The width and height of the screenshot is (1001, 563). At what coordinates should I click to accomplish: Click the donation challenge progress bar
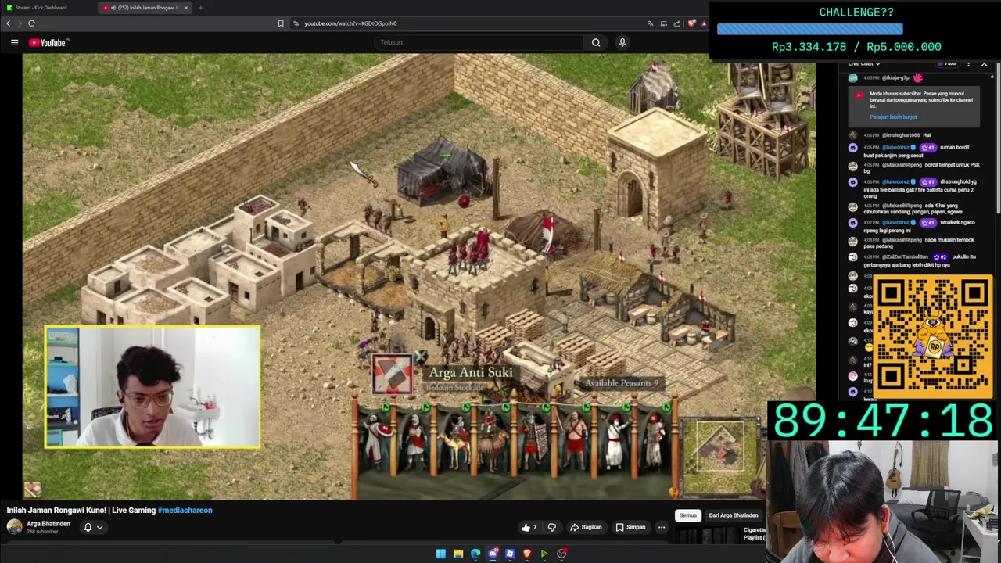[809, 30]
